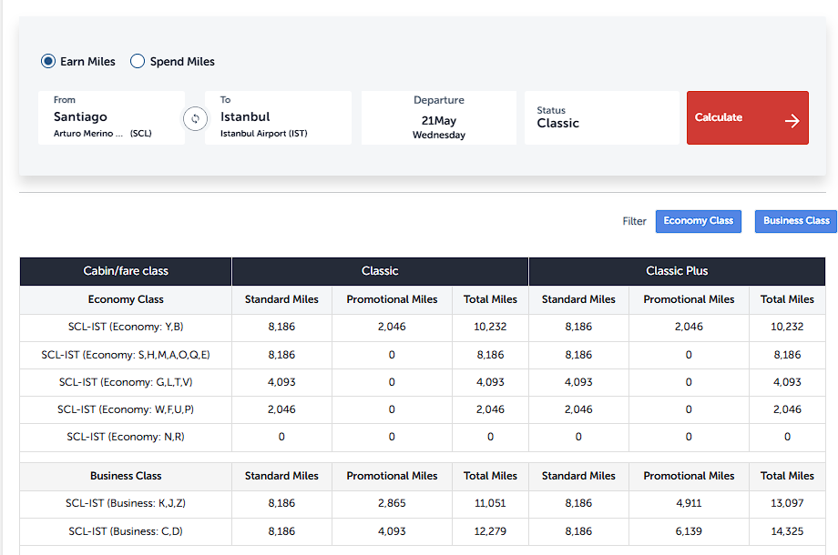Image resolution: width=838 pixels, height=555 pixels.
Task: Click the Cabin/fare class header
Action: tap(126, 271)
